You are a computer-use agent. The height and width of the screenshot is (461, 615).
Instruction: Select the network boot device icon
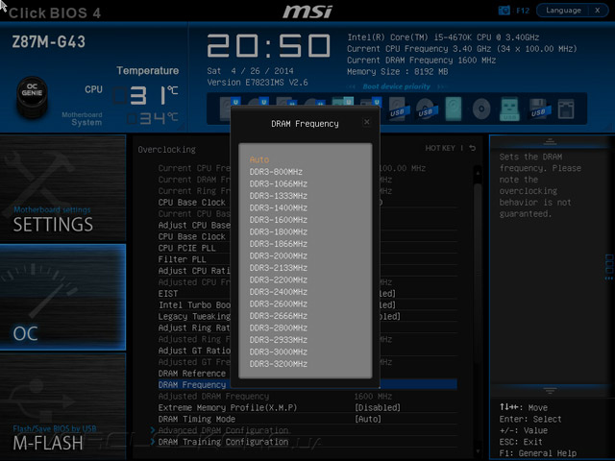coord(566,109)
